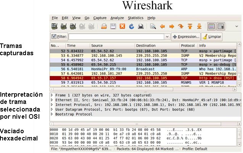Sort by No. column header

point(58,46)
